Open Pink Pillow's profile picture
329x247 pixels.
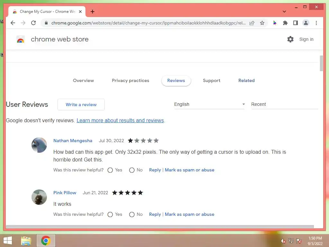[39, 197]
